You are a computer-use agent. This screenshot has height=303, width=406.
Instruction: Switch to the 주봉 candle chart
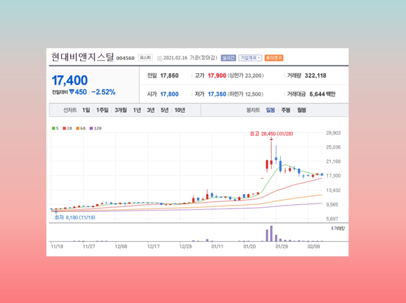click(x=286, y=110)
